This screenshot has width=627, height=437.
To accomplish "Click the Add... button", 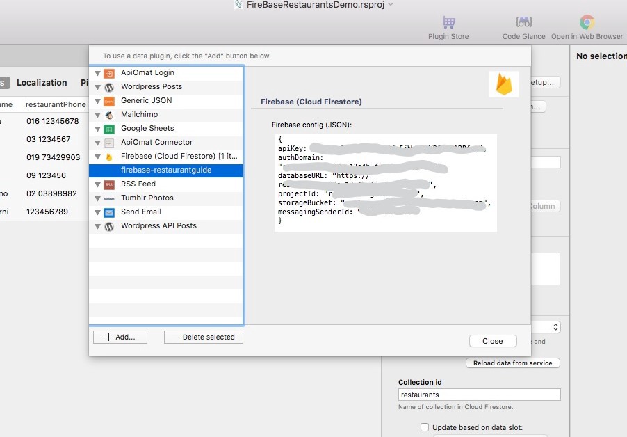I will [120, 337].
